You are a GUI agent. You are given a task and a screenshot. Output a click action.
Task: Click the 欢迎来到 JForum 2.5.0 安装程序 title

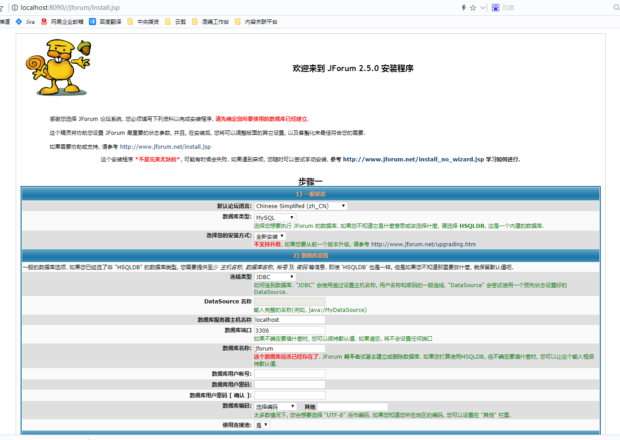pos(353,68)
